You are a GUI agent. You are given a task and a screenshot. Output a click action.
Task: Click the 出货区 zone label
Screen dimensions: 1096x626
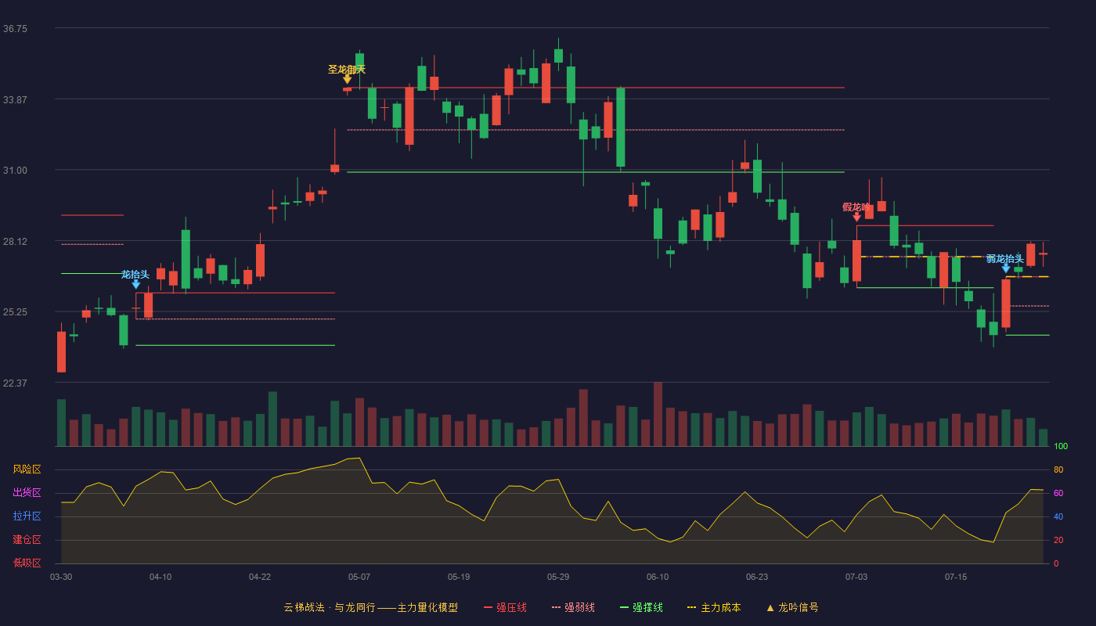(x=27, y=493)
